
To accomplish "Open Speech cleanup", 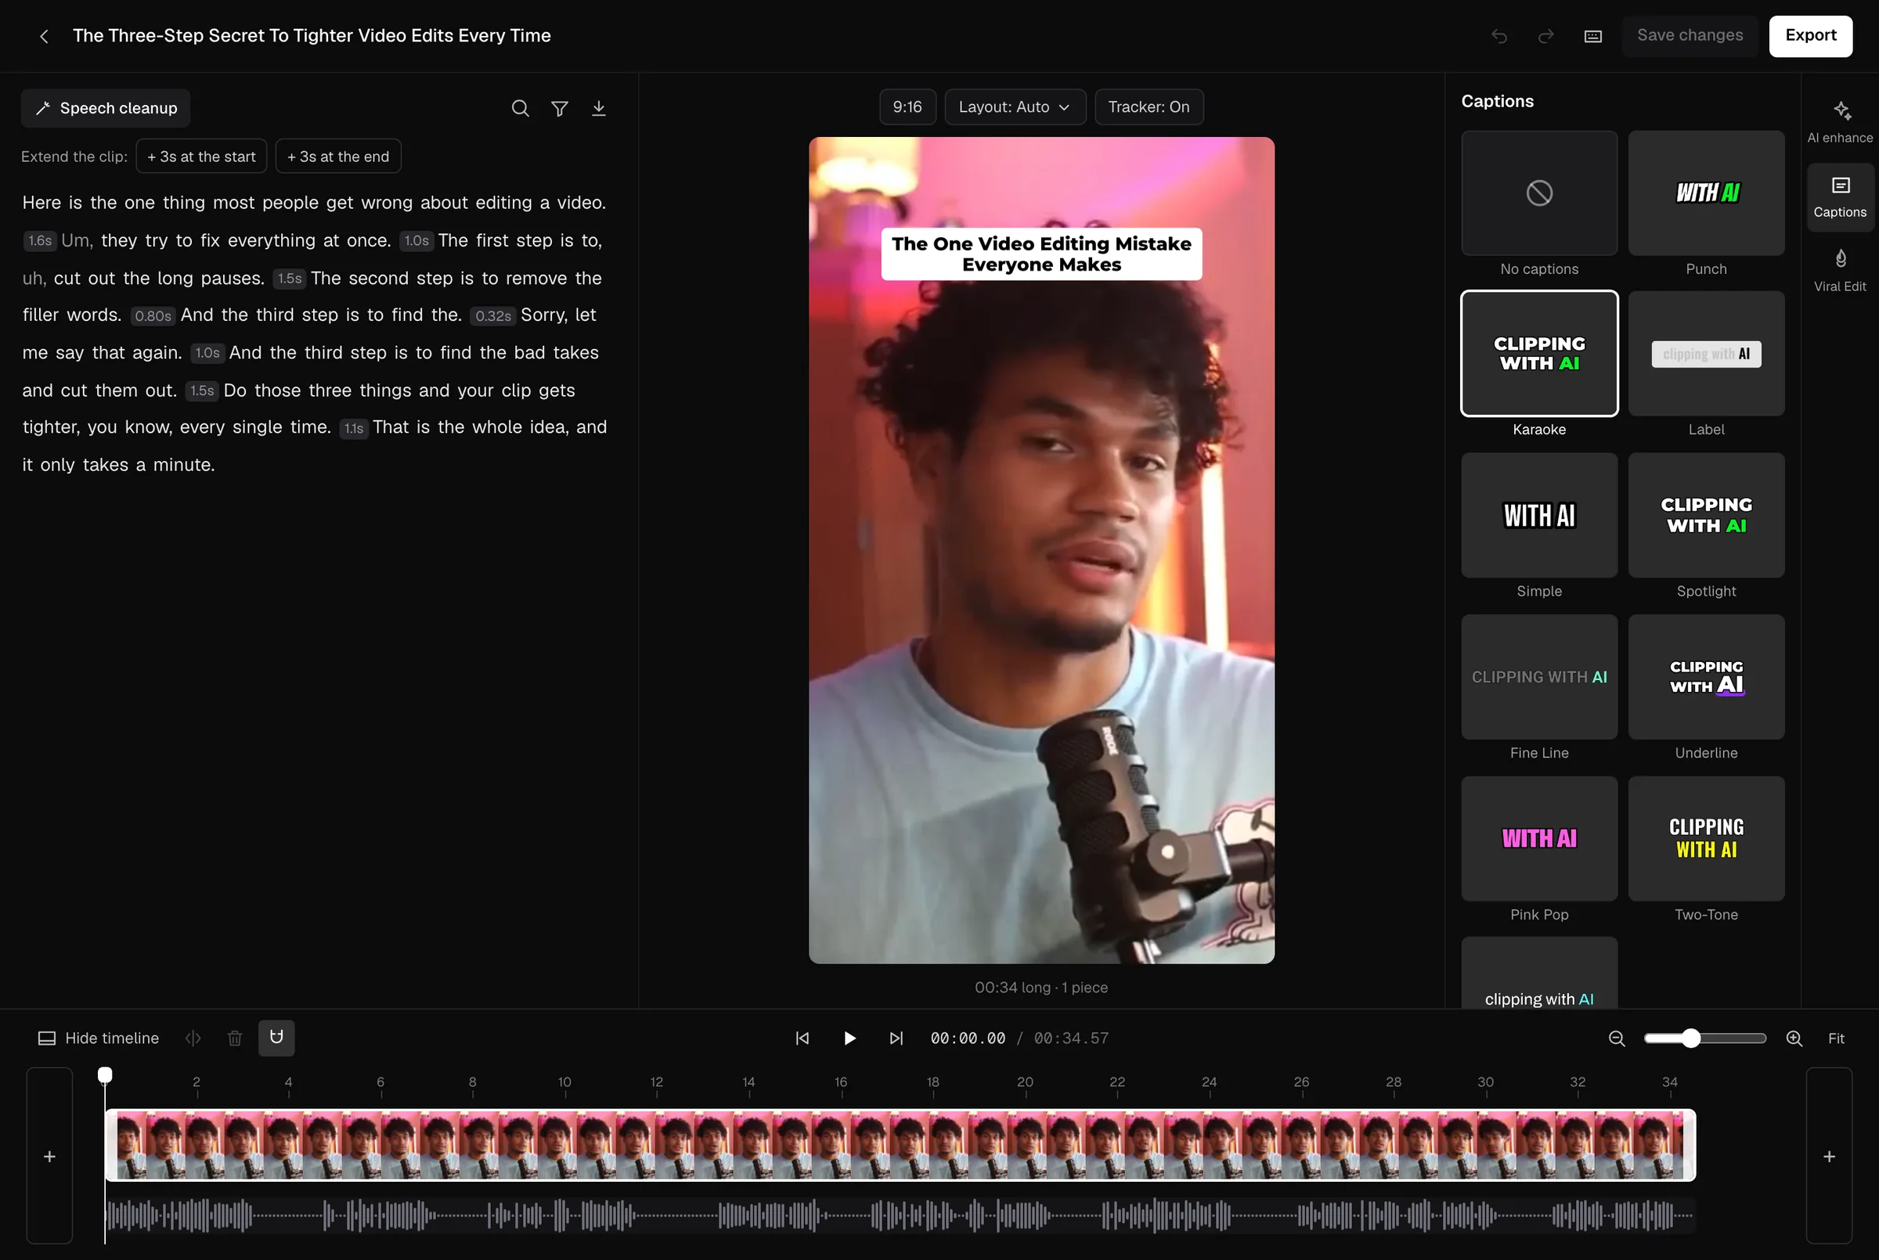I will [x=105, y=109].
